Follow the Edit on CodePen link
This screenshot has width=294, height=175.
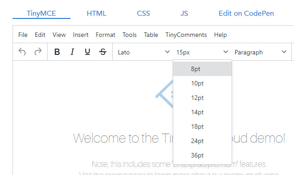pyautogui.click(x=246, y=13)
